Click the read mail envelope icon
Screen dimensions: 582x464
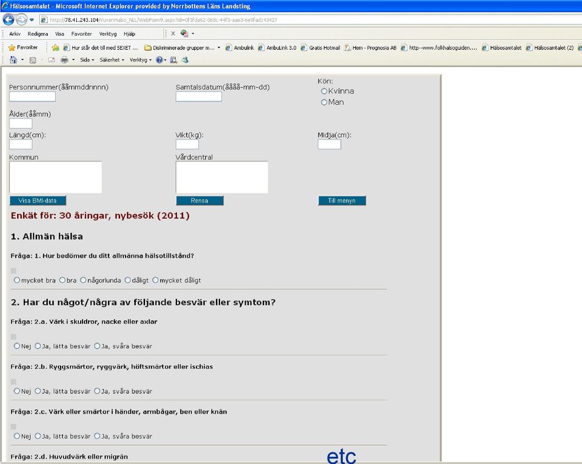(x=51, y=60)
